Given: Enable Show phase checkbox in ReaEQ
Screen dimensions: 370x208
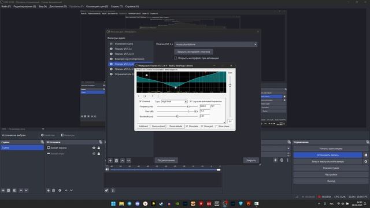Looking at the screenshot, I should point(216,127).
